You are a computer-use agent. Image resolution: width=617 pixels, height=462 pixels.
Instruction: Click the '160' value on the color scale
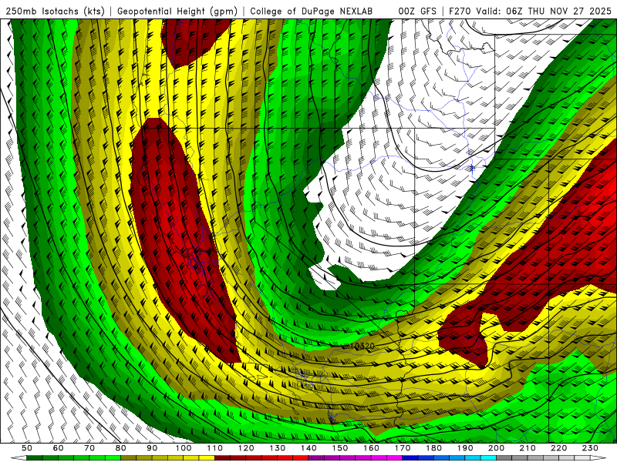pyautogui.click(x=372, y=447)
